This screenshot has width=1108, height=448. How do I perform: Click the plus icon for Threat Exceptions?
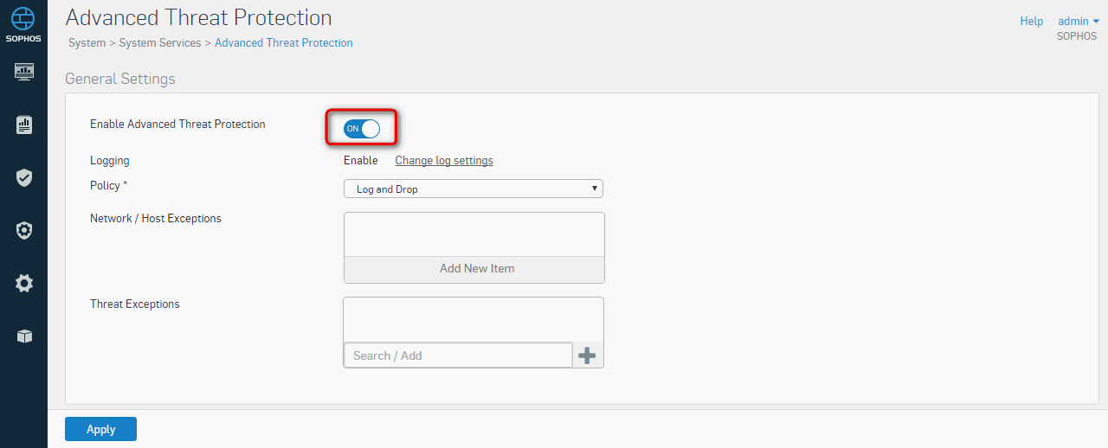coord(587,355)
